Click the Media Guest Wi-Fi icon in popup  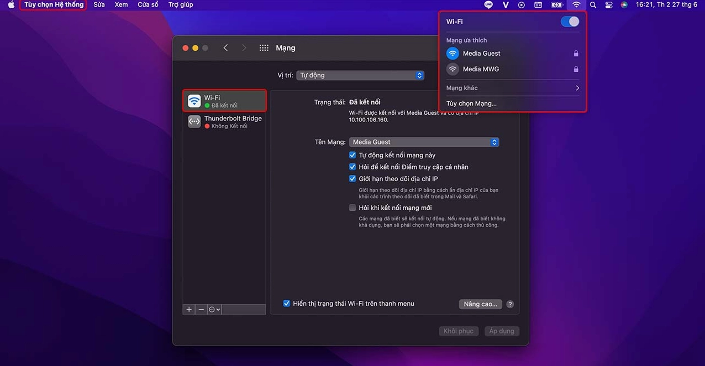(x=453, y=54)
